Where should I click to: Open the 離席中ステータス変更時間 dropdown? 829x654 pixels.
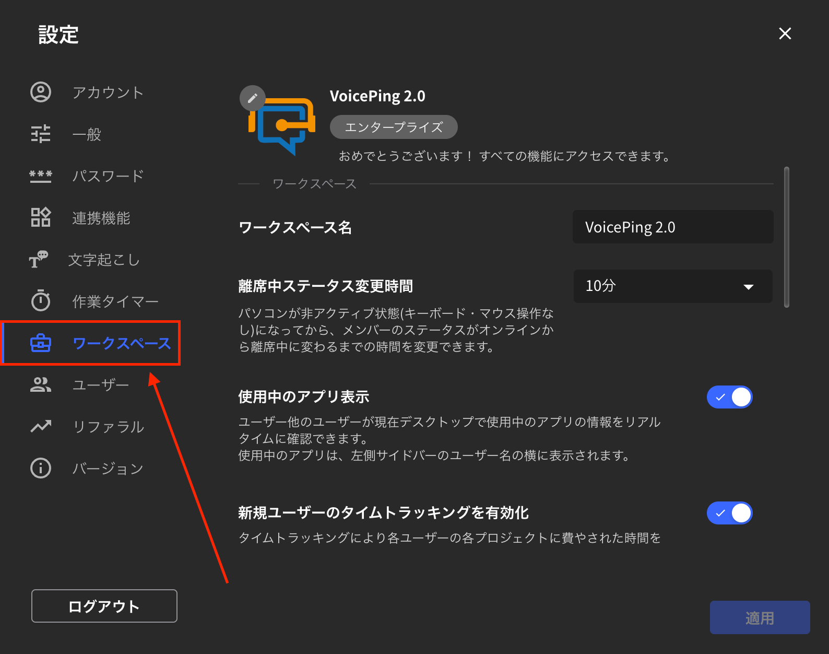click(673, 286)
